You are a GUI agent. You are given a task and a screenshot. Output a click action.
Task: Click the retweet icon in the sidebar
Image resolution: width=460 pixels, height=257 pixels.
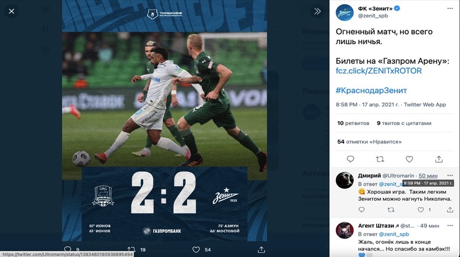[x=380, y=160]
